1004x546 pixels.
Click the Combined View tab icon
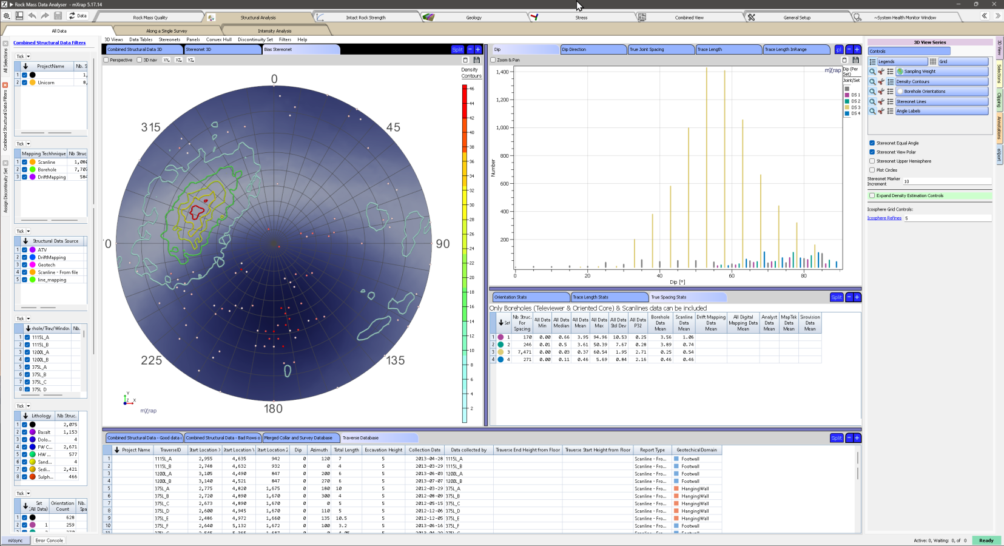pyautogui.click(x=642, y=18)
